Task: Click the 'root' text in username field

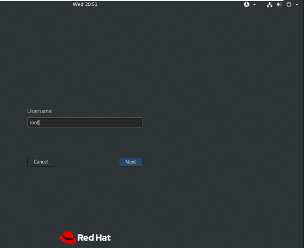Action: 34,123
